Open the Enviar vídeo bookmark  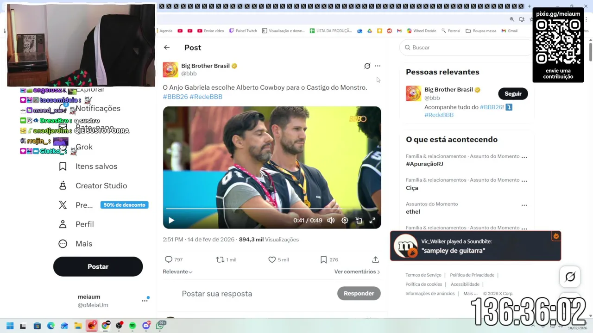(211, 31)
